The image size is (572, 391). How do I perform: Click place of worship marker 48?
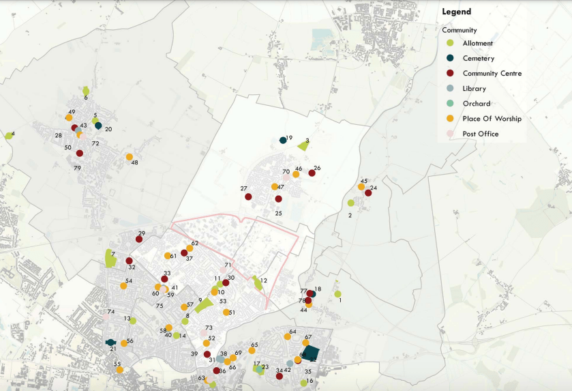click(x=129, y=157)
